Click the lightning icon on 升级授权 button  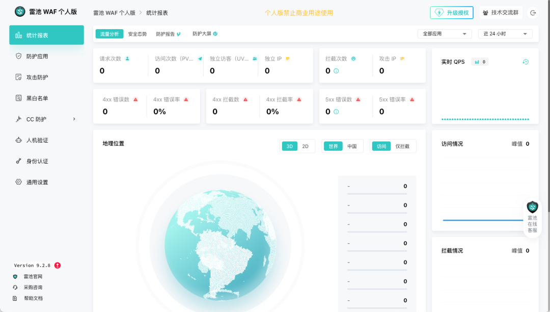click(x=439, y=13)
